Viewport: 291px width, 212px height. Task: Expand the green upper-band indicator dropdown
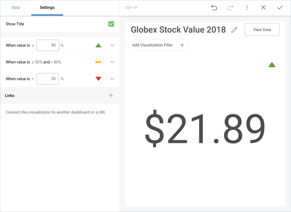(x=112, y=45)
